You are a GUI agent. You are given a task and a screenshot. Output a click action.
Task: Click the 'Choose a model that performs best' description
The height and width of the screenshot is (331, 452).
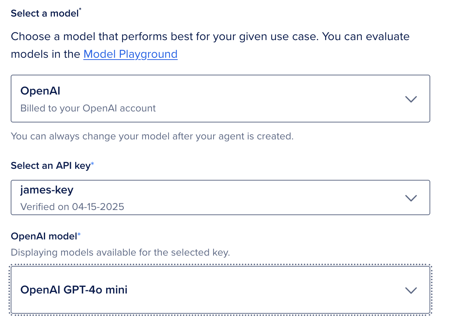pyautogui.click(x=210, y=37)
